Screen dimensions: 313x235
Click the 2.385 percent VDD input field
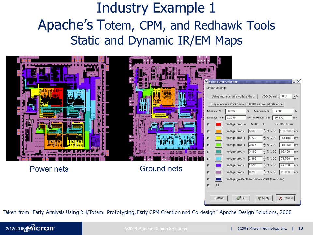pos(255,159)
